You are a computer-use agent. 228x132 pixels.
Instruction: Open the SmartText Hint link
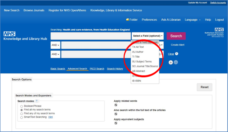pyautogui.click(x=50, y=117)
